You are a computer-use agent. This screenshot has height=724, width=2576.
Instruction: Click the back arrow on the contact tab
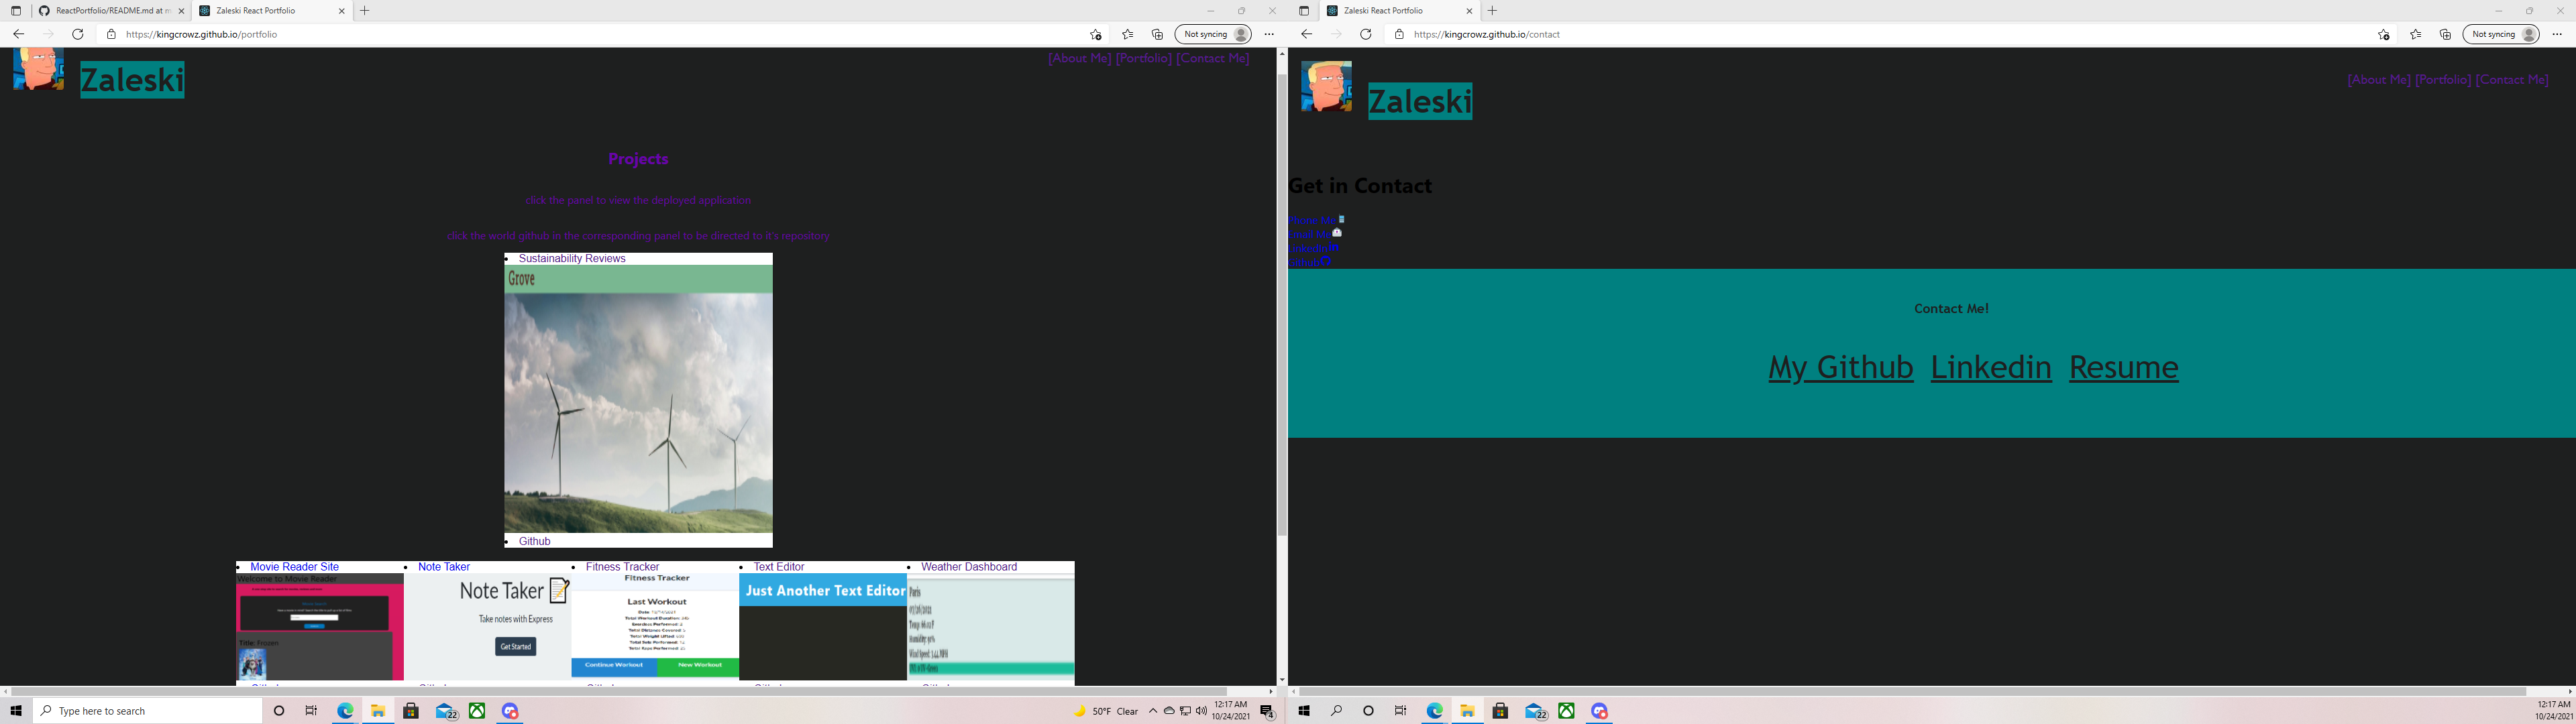tap(1306, 33)
